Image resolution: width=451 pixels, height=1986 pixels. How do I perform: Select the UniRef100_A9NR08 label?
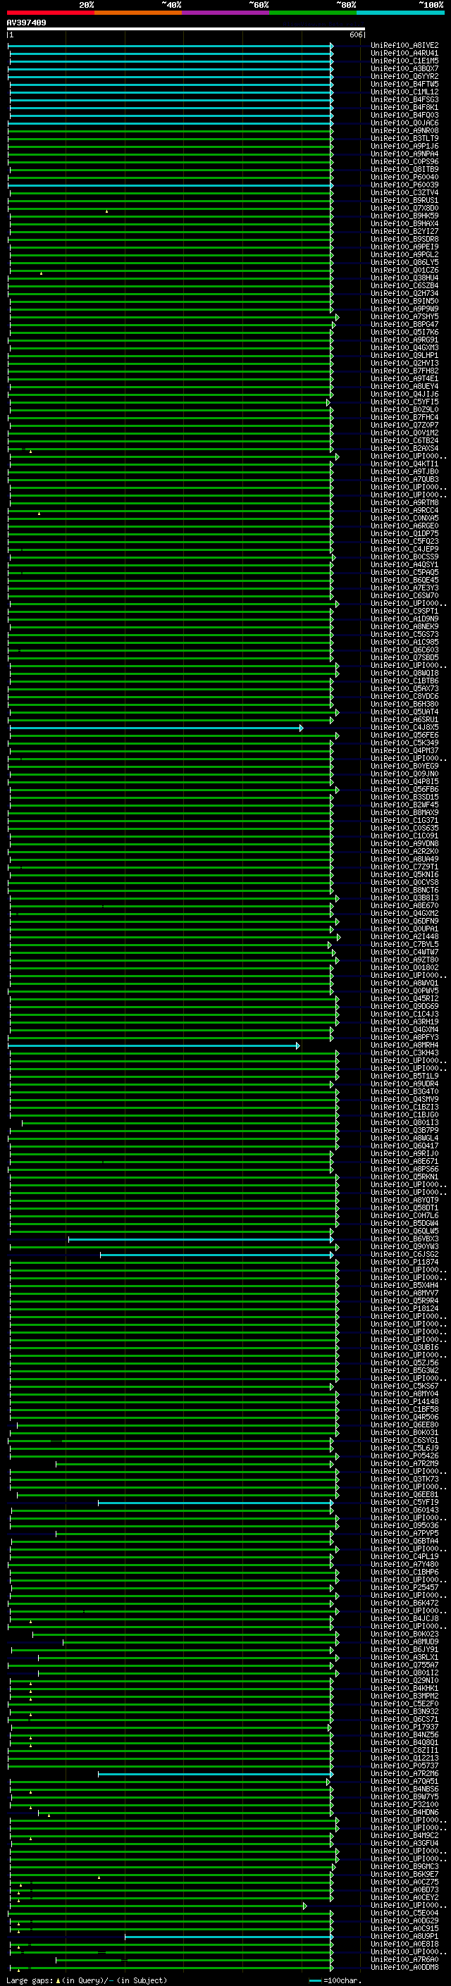coord(404,131)
